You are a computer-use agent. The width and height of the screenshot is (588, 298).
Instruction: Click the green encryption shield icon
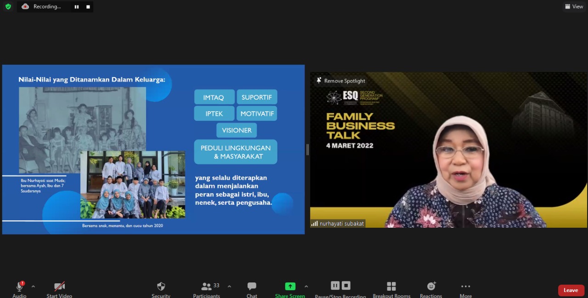pos(8,6)
